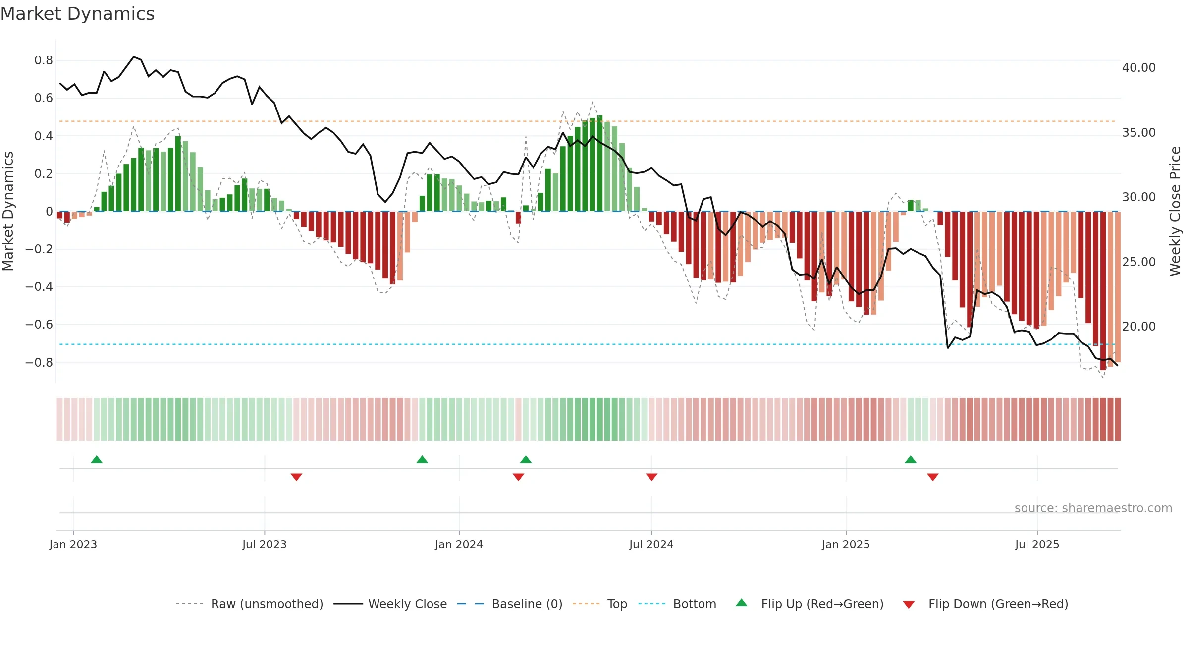Click the −0.4 left axis tick label
Screen dimensions: 1189x669
pyautogui.click(x=39, y=287)
